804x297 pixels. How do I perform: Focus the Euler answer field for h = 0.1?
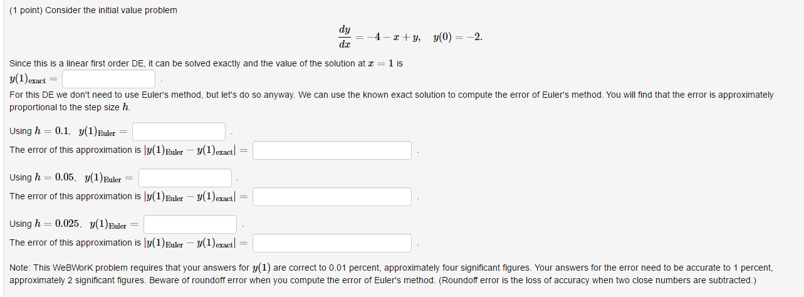pos(179,132)
